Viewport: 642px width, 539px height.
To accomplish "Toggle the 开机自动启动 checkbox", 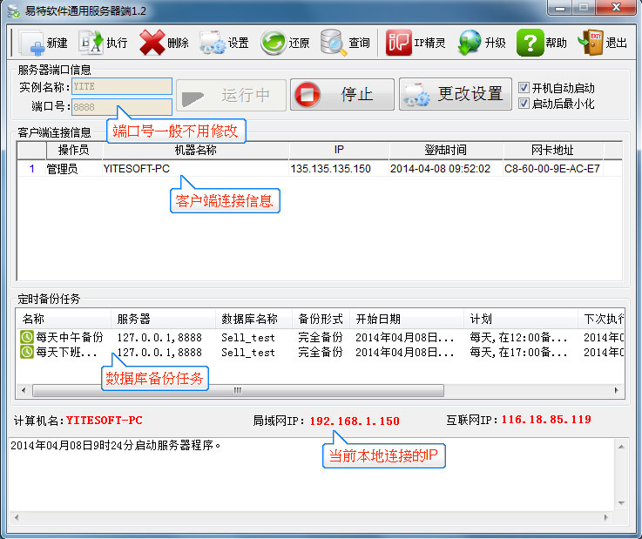I will tap(524, 88).
